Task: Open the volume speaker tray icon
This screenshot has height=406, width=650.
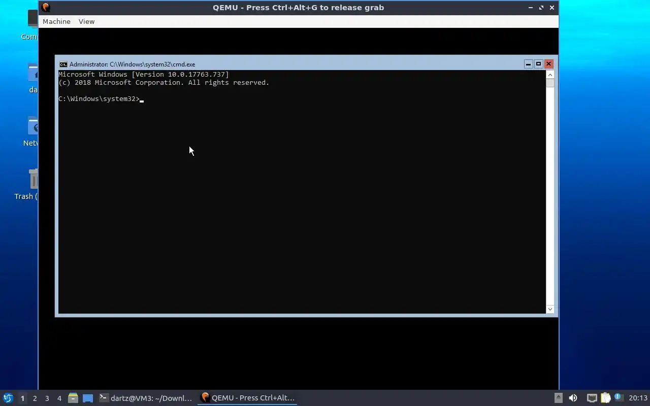Action: click(x=573, y=398)
